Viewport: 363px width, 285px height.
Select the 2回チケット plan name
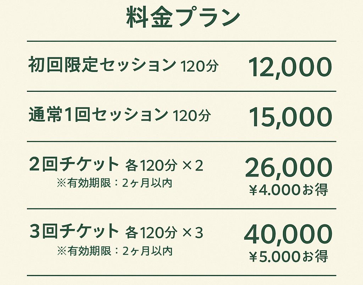(74, 164)
